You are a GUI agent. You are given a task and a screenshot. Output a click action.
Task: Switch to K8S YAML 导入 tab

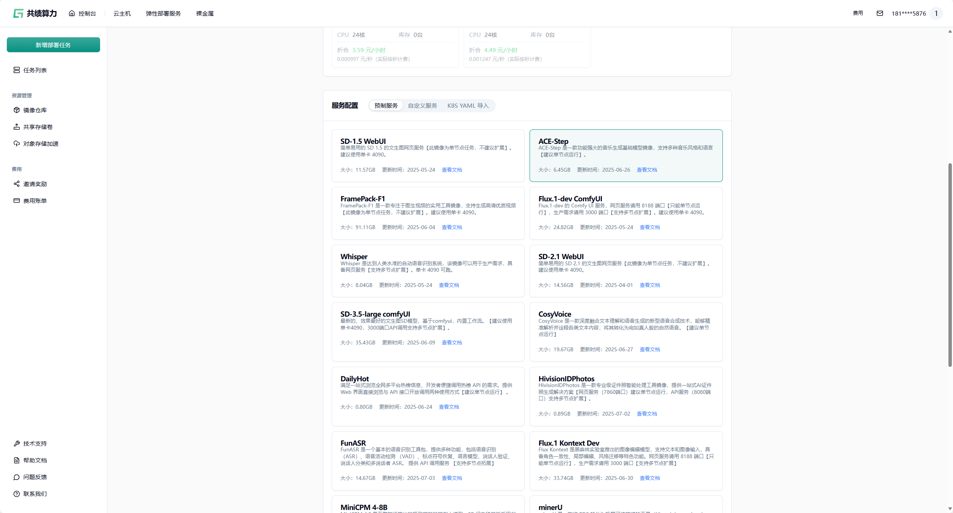click(x=468, y=105)
